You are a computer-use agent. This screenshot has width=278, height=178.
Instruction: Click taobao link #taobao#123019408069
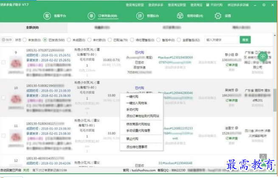coord(175,57)
